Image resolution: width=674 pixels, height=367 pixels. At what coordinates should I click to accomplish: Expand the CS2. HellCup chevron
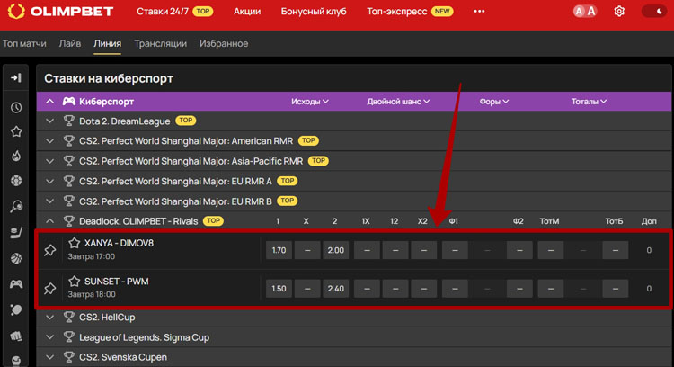click(x=49, y=318)
